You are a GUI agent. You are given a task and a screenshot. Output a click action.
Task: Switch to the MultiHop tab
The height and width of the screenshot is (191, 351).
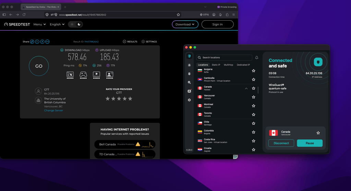pos(228,65)
